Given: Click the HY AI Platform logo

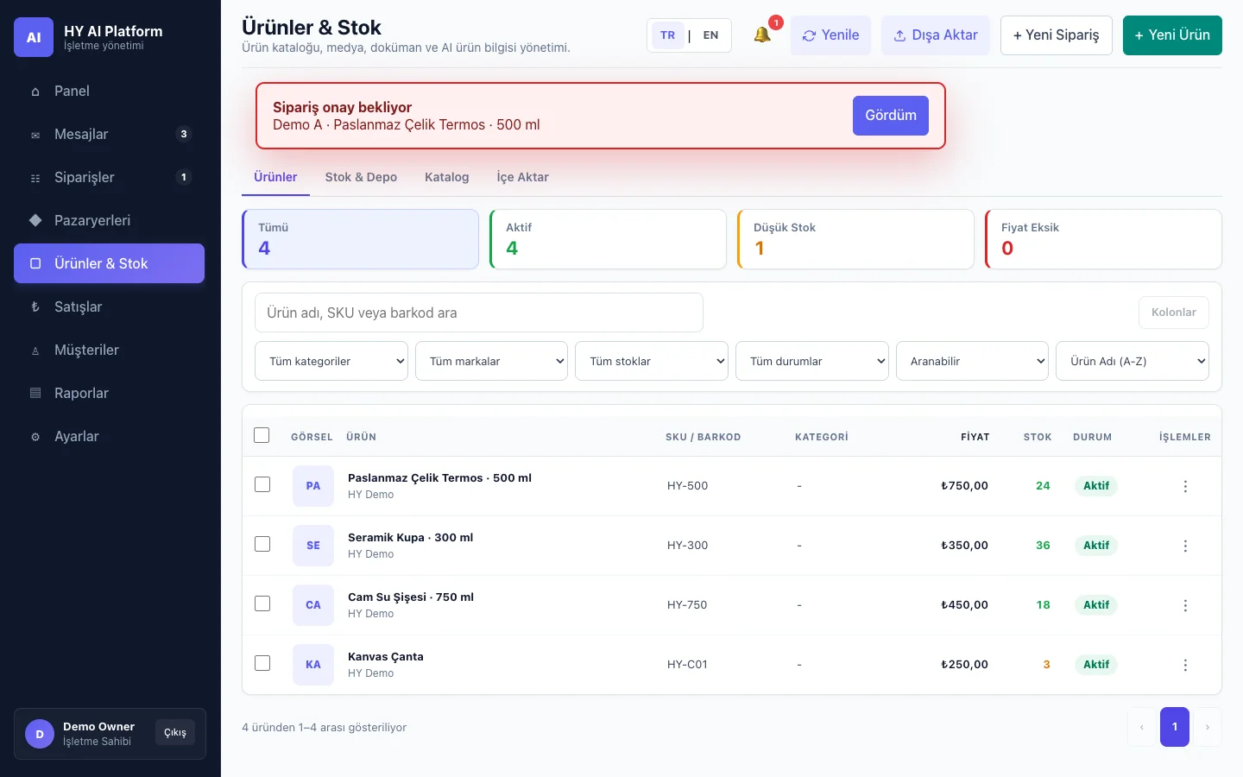Looking at the screenshot, I should pyautogui.click(x=34, y=37).
